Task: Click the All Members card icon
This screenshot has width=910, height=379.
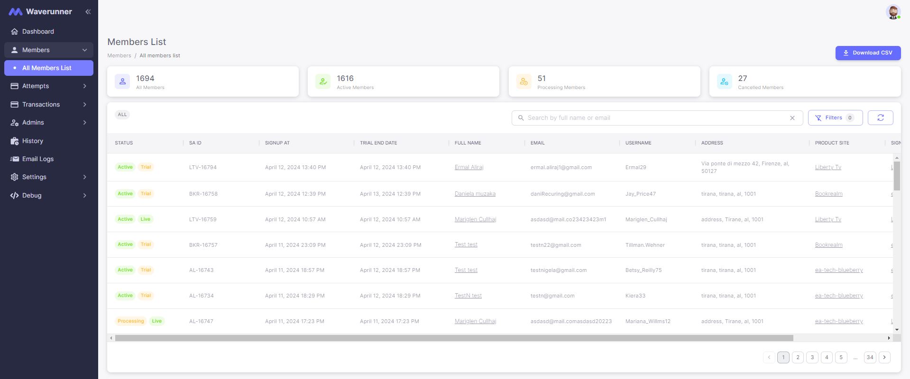Action: 122,81
